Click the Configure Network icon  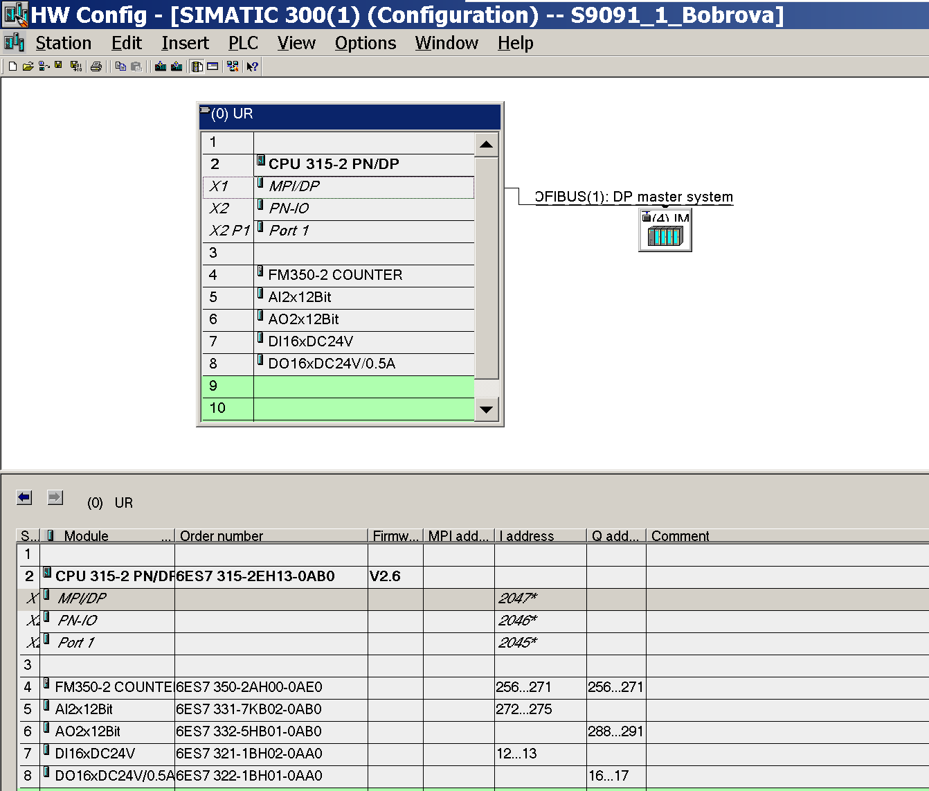click(x=233, y=66)
